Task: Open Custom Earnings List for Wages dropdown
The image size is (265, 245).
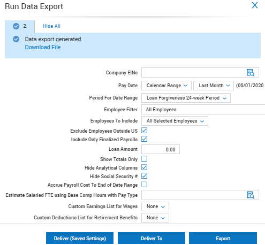Action: (x=155, y=206)
